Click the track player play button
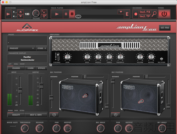The width and height of the screenshot is (177, 134). 57,14
